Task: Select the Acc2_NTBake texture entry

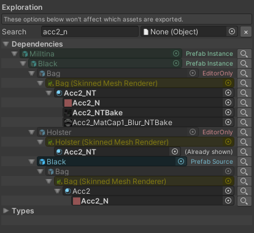Action: (148, 113)
